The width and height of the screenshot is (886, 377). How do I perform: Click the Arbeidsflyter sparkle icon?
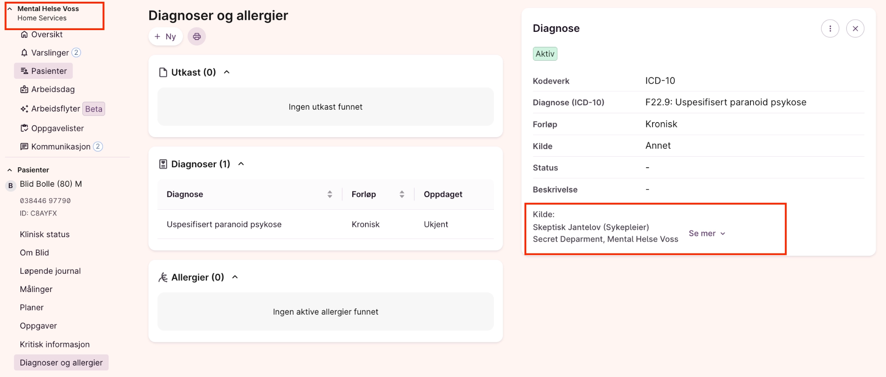tap(24, 109)
